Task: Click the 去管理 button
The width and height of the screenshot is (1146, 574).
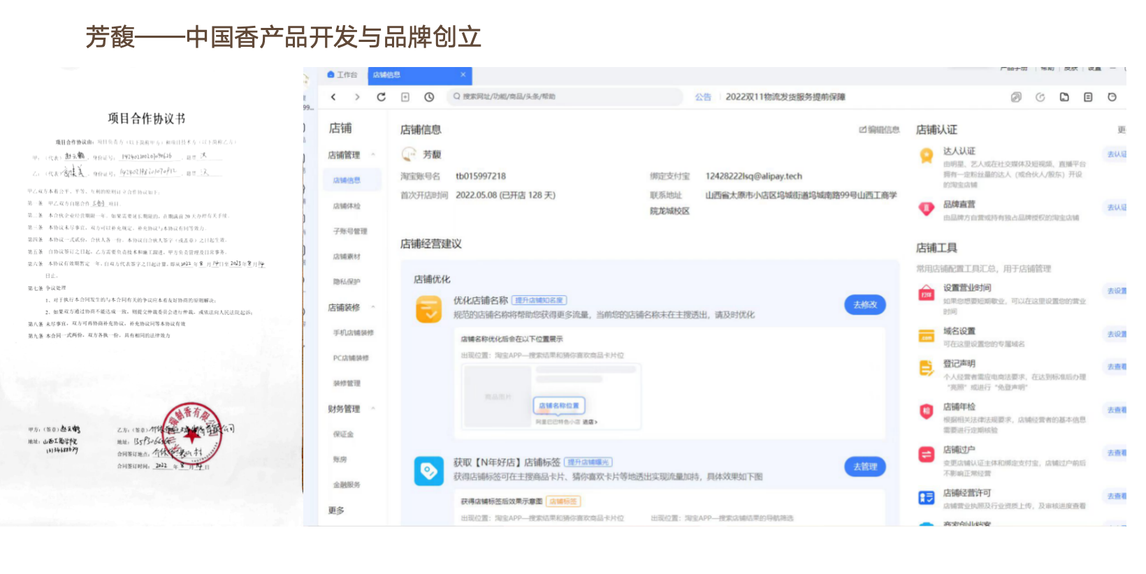Action: pyautogui.click(x=865, y=466)
